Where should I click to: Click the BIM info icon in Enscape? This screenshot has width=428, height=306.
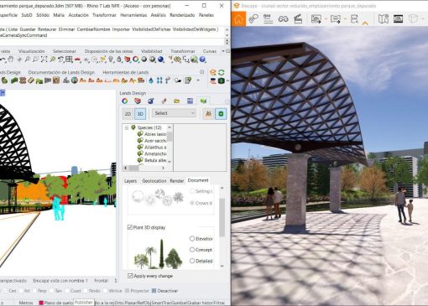[268, 18]
